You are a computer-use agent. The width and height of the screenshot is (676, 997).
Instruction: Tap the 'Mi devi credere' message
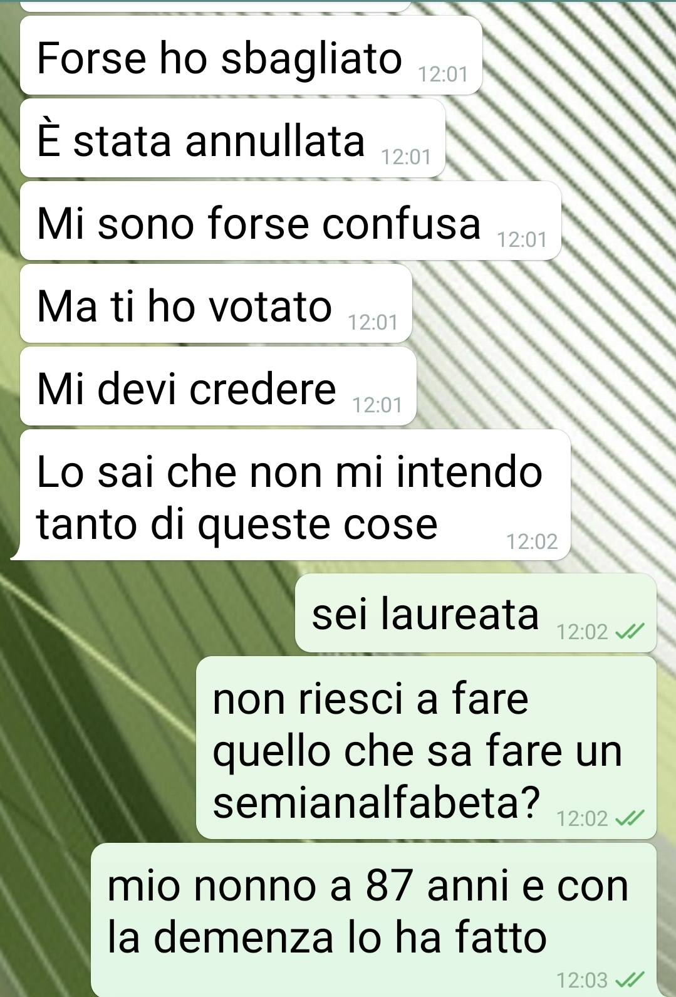(218, 386)
